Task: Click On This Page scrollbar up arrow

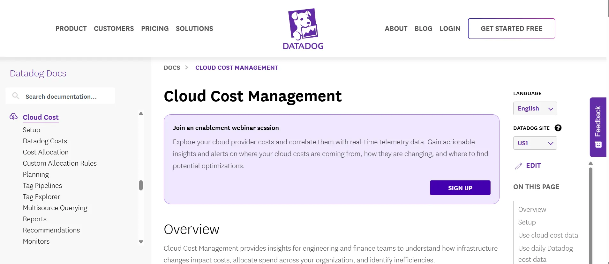Action: [590, 163]
